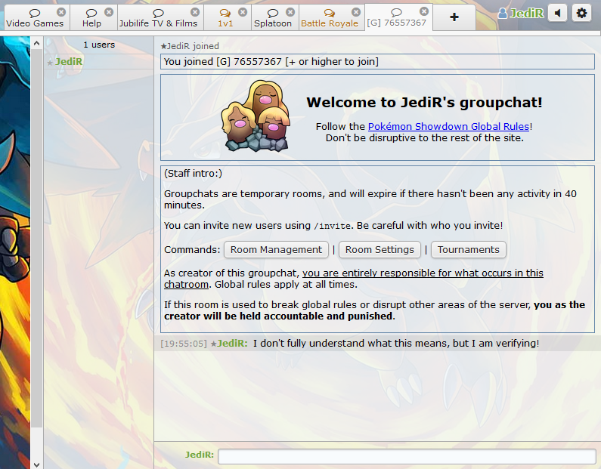Open the gear options menu
This screenshot has height=469, width=601.
point(581,13)
